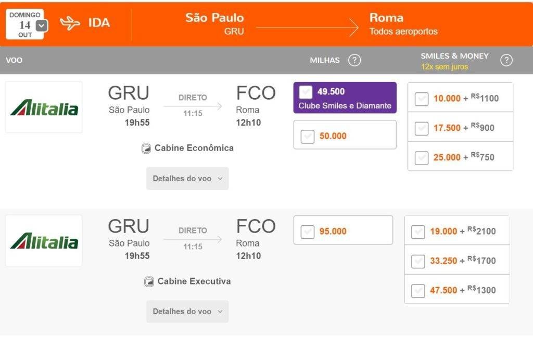Tick the 17.500 + R$900 option checkbox

pos(422,128)
